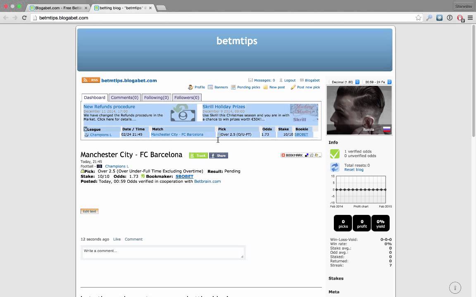This screenshot has height=297, width=476.
Task: Click the Champions L league icon in table
Action: [86, 135]
